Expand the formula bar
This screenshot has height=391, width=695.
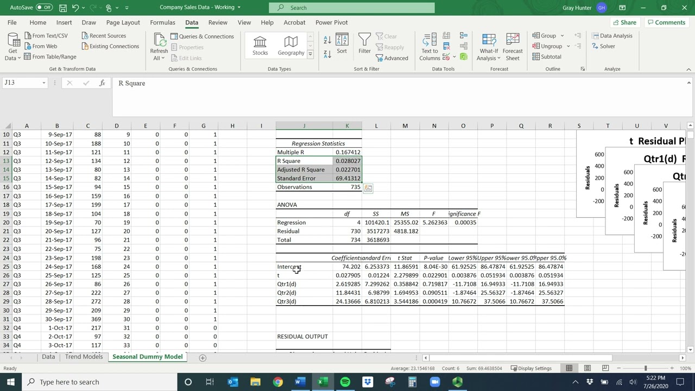[688, 83]
